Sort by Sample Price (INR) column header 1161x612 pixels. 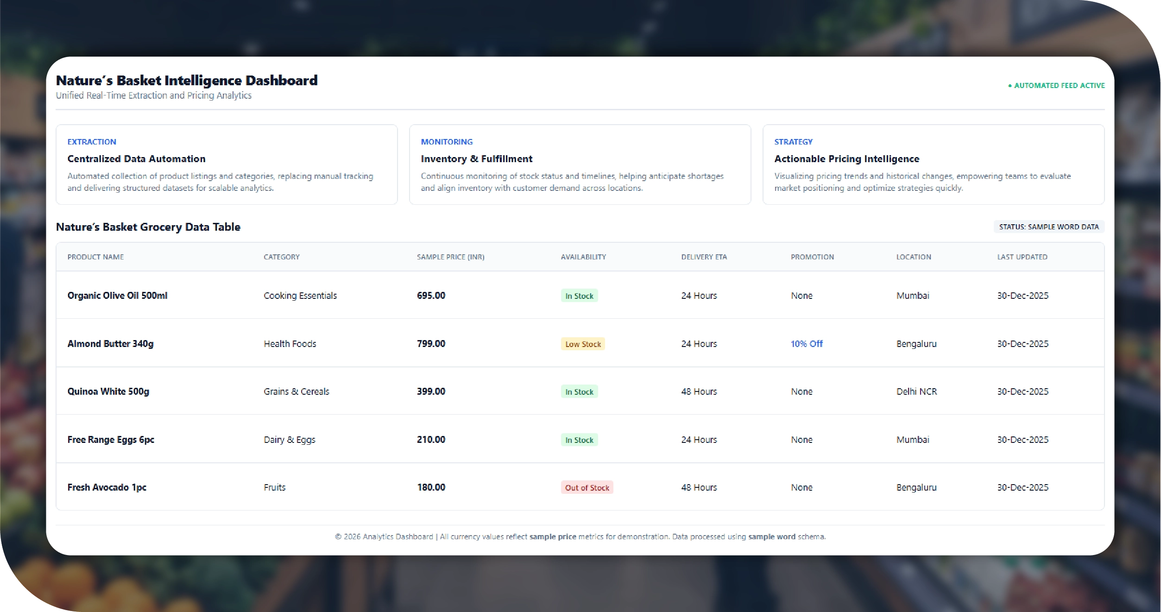[x=450, y=257]
